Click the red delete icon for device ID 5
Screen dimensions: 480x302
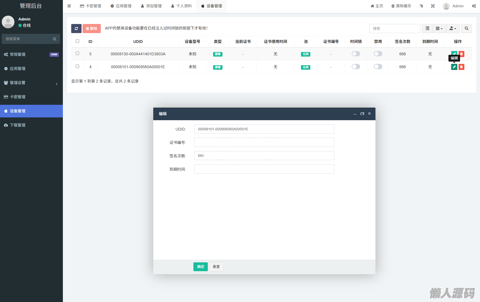coord(461,54)
